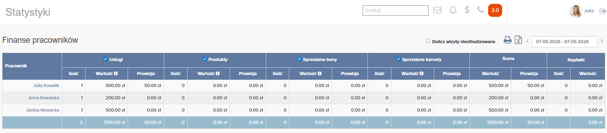Image resolution: width=607 pixels, height=133 pixels.
Task: Click the dollar sign payments icon
Action: click(467, 10)
